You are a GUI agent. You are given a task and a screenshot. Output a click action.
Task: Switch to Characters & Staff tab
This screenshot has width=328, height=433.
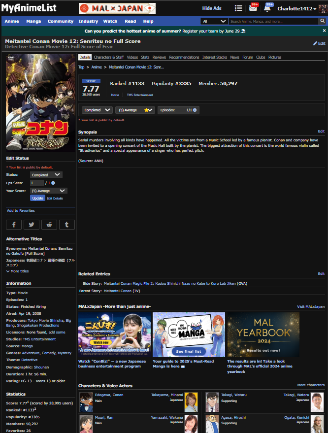(109, 57)
